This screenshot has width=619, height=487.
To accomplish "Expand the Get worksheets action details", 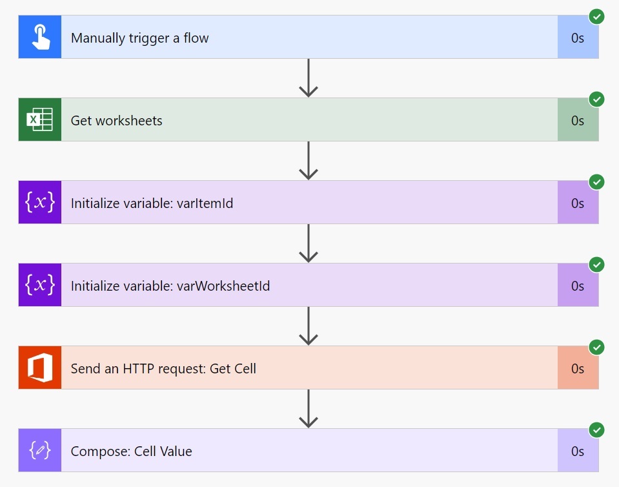I will 310,119.
